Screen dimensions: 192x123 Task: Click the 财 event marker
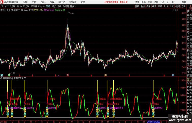(173, 75)
